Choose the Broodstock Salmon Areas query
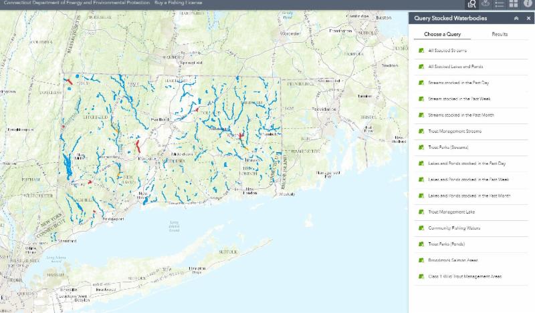The width and height of the screenshot is (535, 313). coord(471,260)
